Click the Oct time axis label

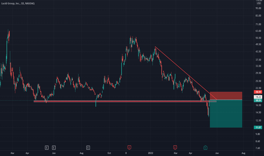[x=109, y=153]
